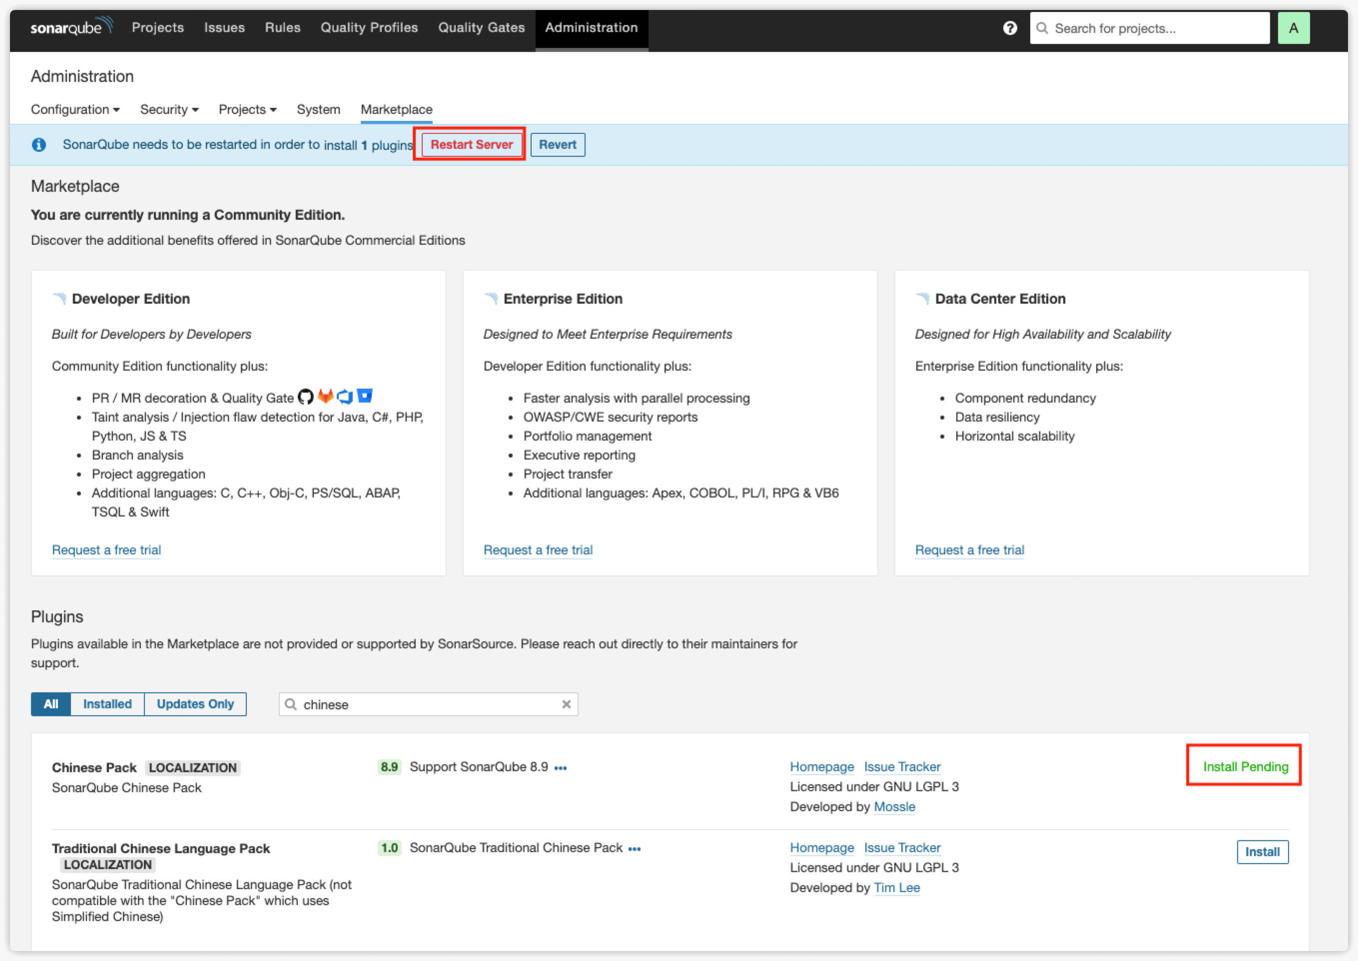1358x961 pixels.
Task: Expand the Projects administration dropdown
Action: [x=247, y=109]
